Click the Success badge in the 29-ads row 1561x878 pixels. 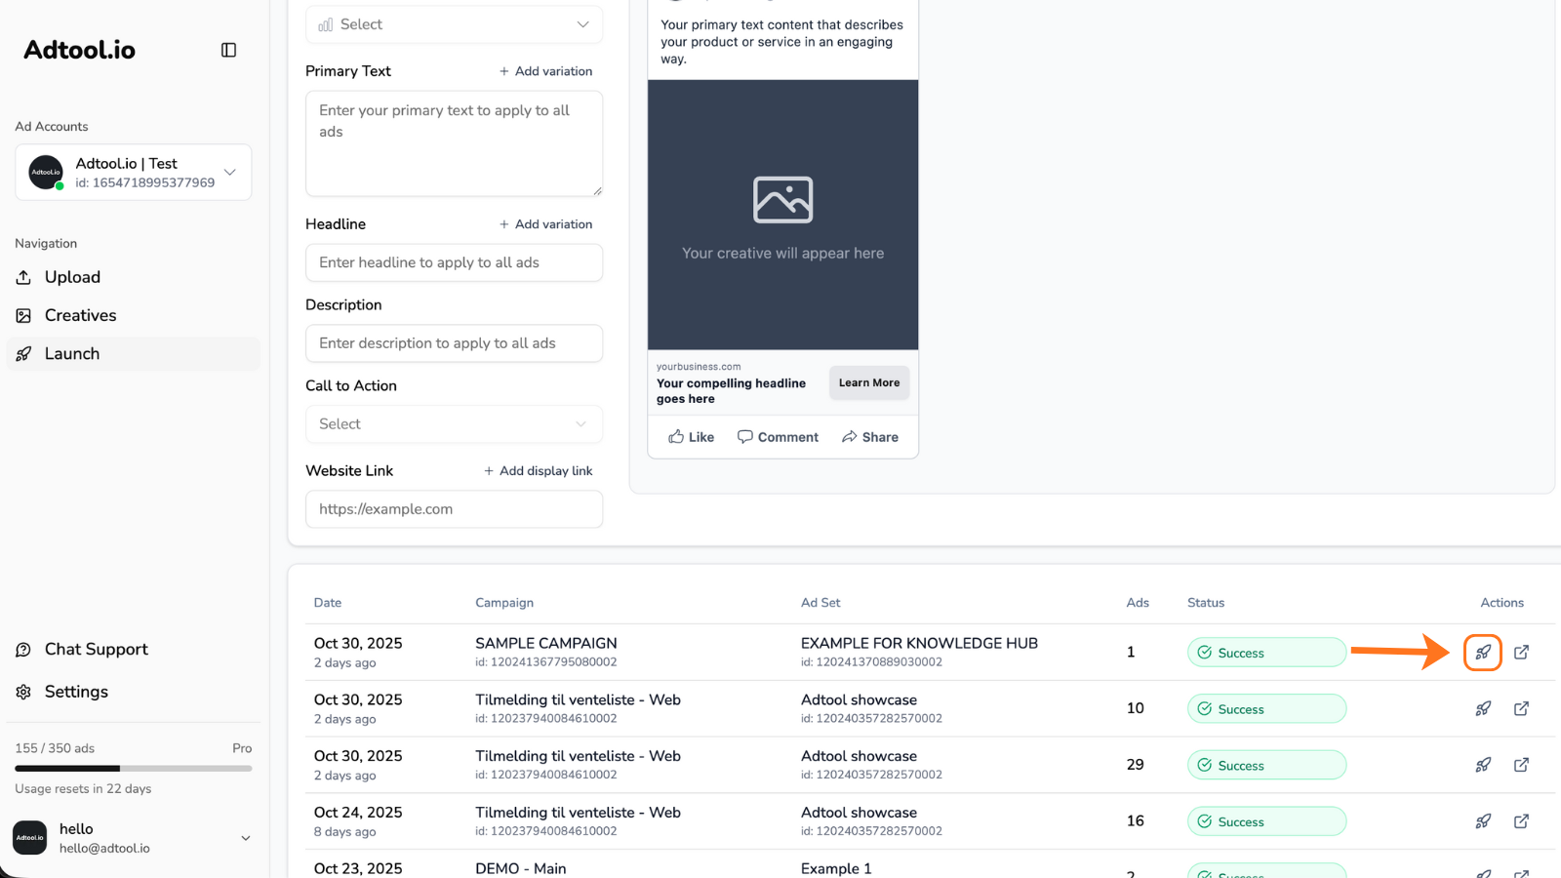pyautogui.click(x=1266, y=766)
